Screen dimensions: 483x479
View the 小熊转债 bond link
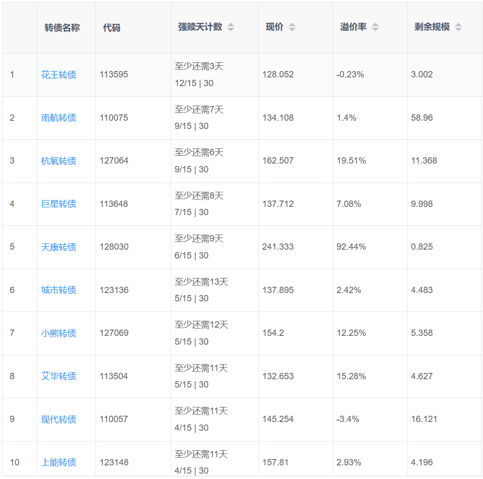coord(58,333)
